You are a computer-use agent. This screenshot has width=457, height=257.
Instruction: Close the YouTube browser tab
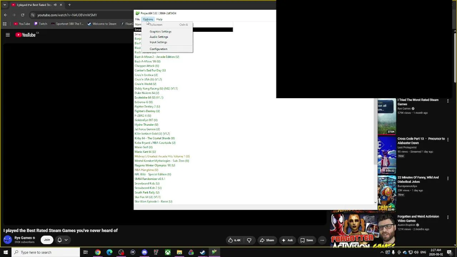point(61,5)
